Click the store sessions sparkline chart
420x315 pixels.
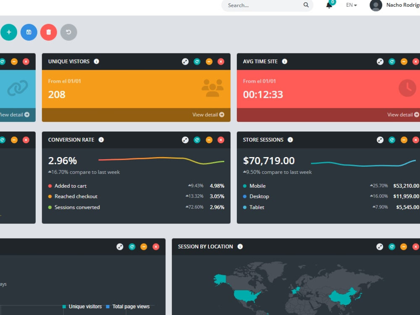point(363,163)
